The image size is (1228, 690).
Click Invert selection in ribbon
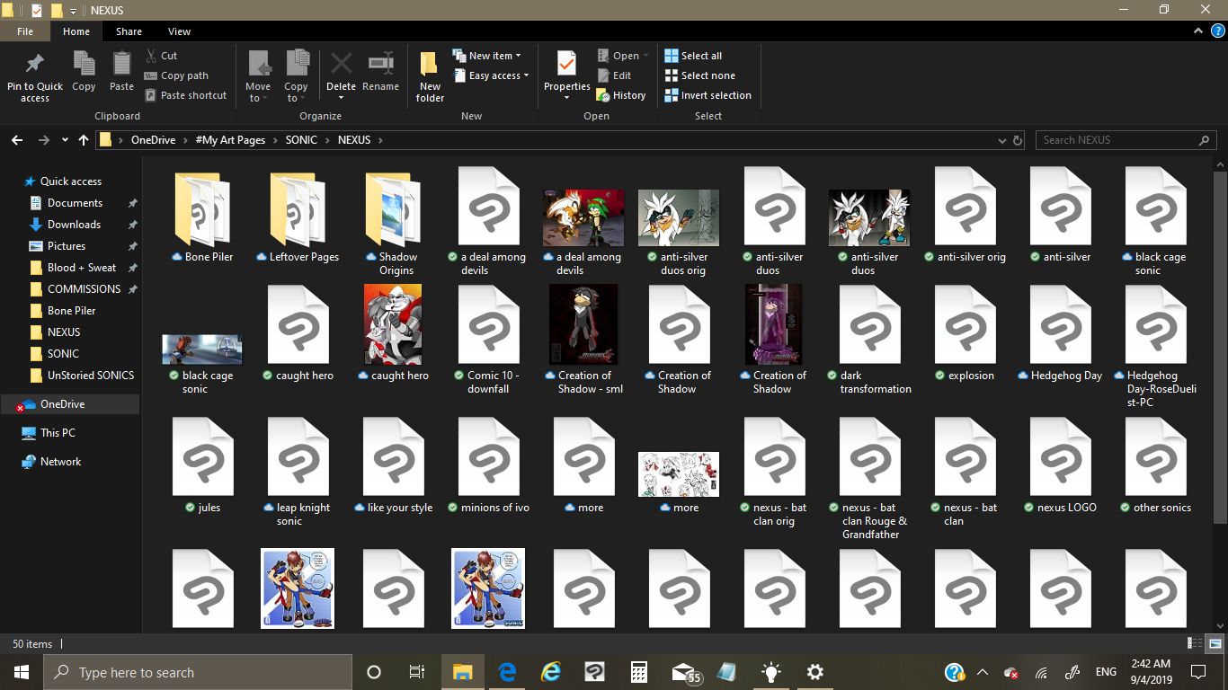point(707,95)
